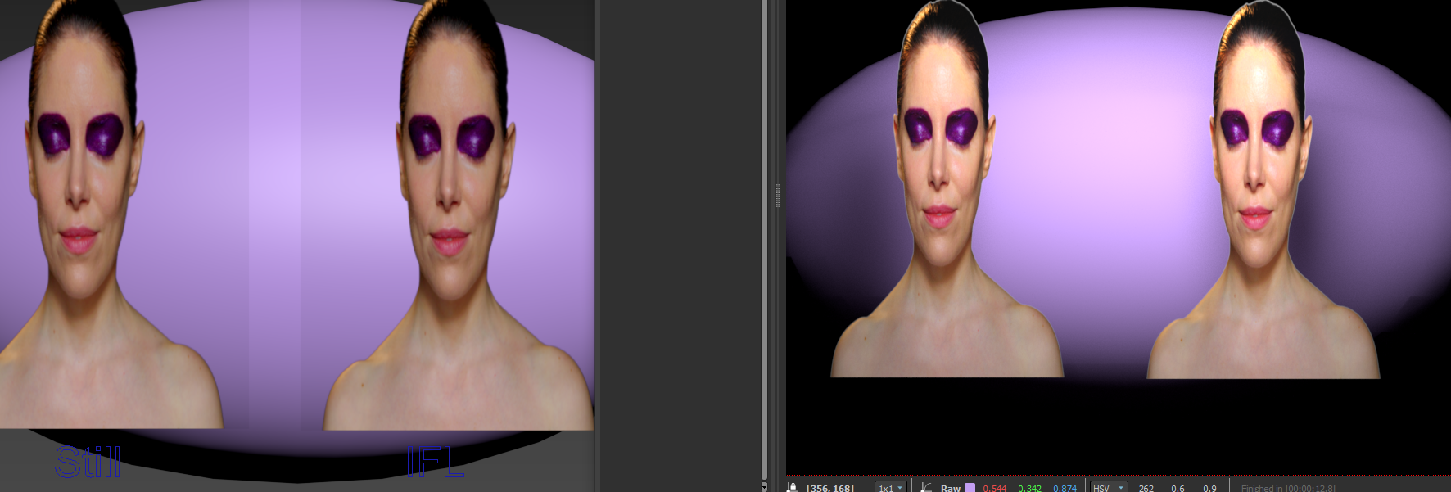Click the Raw label in status bar

(x=950, y=488)
